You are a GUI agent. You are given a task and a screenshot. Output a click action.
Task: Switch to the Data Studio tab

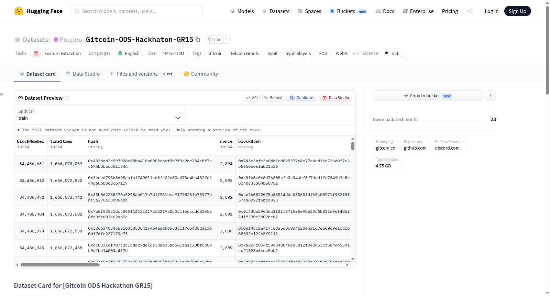[x=83, y=74]
